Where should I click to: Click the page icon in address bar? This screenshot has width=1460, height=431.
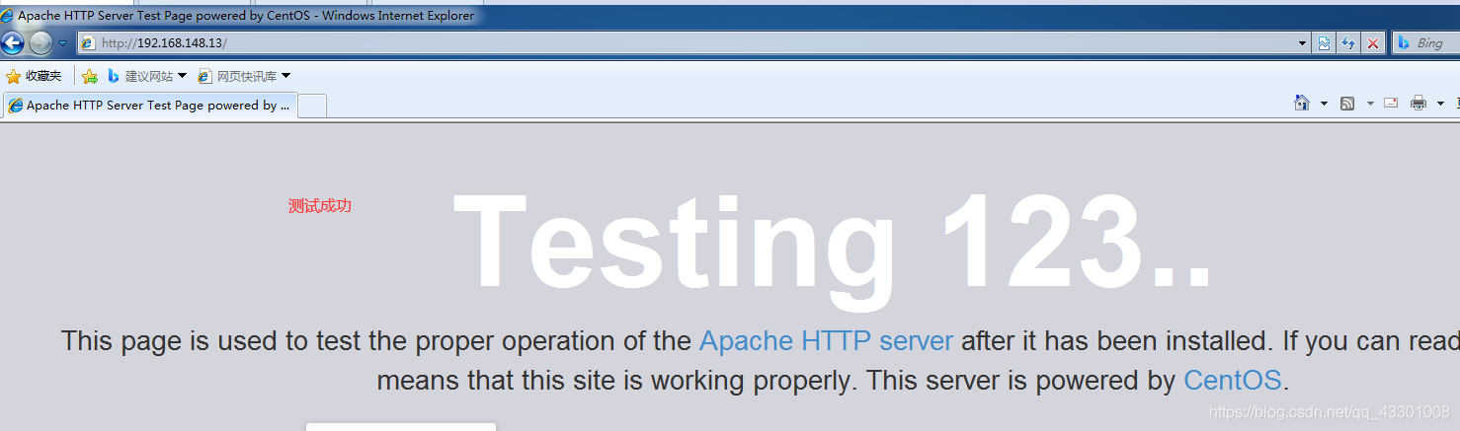[x=88, y=43]
